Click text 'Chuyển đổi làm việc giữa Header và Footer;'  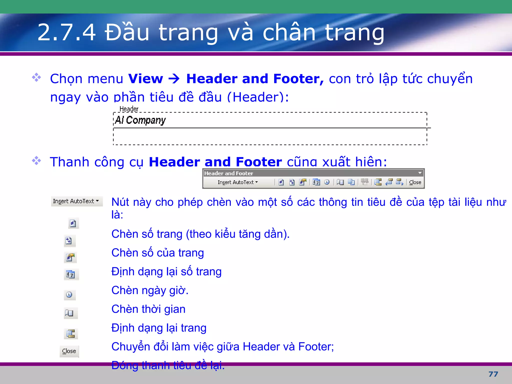point(222,347)
